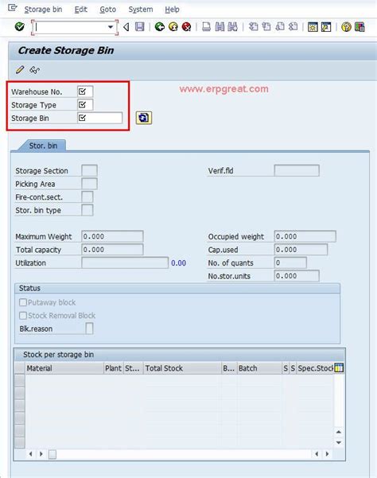The height and width of the screenshot is (478, 377).
Task: Click the green Enter checkmark icon
Action: (x=20, y=27)
